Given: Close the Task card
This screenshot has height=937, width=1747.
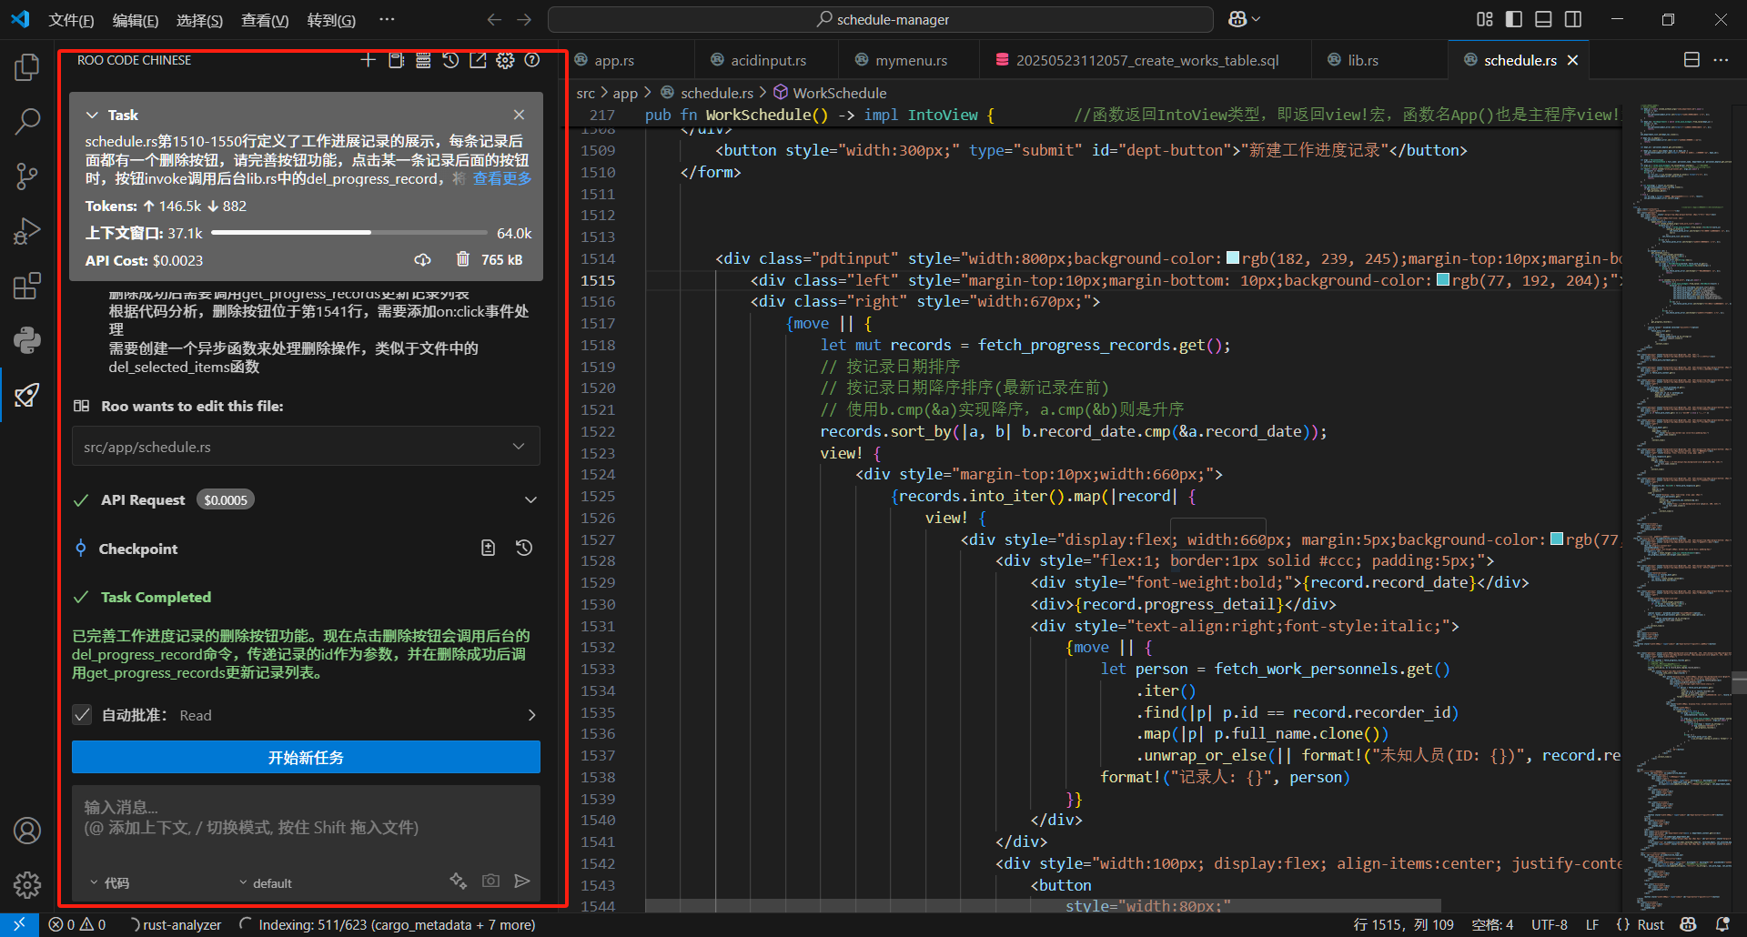Looking at the screenshot, I should point(519,115).
